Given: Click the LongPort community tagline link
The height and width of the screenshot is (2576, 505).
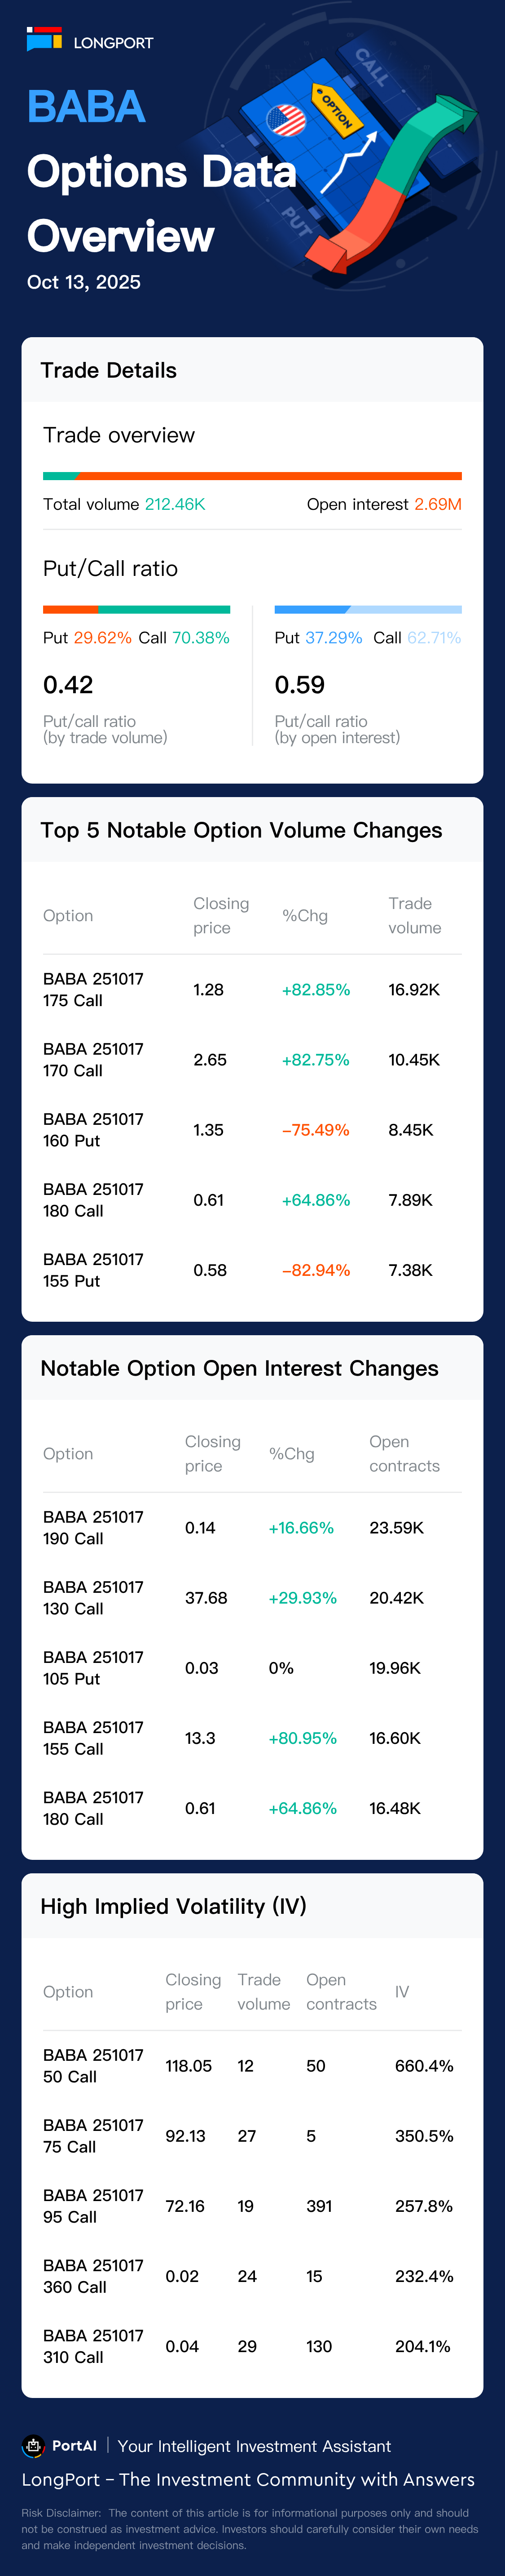Looking at the screenshot, I should pyautogui.click(x=247, y=2479).
